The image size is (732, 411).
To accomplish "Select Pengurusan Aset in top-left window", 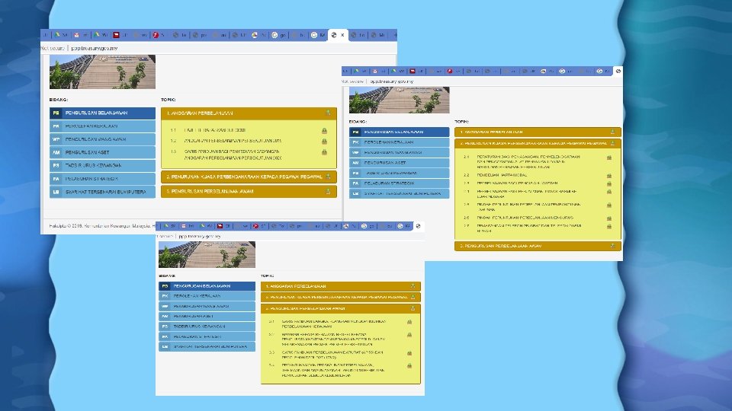I will [102, 152].
